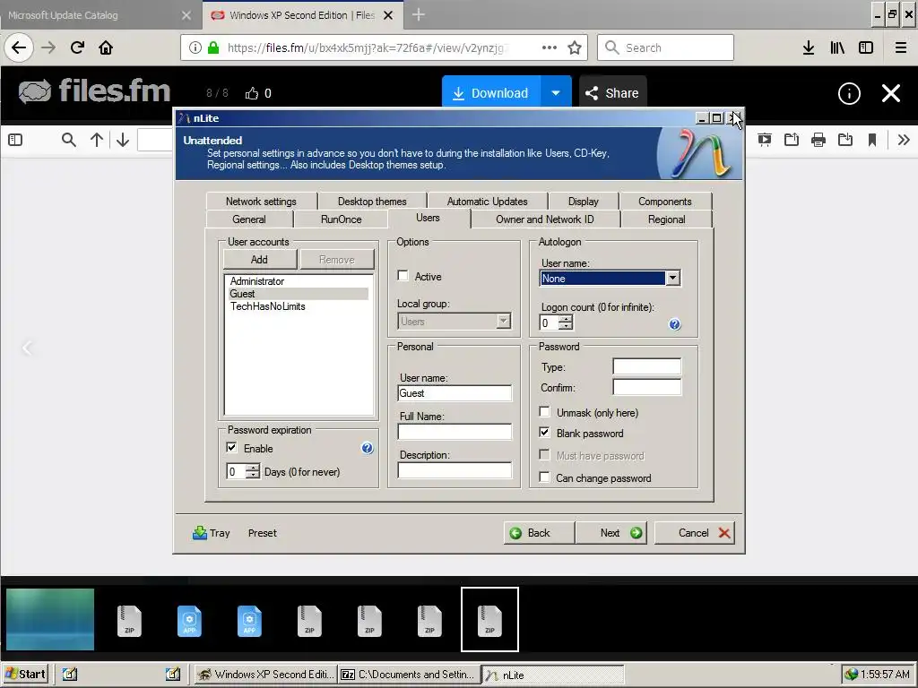This screenshot has height=688, width=918.
Task: Open the files.fm info circle icon
Action: coord(849,93)
